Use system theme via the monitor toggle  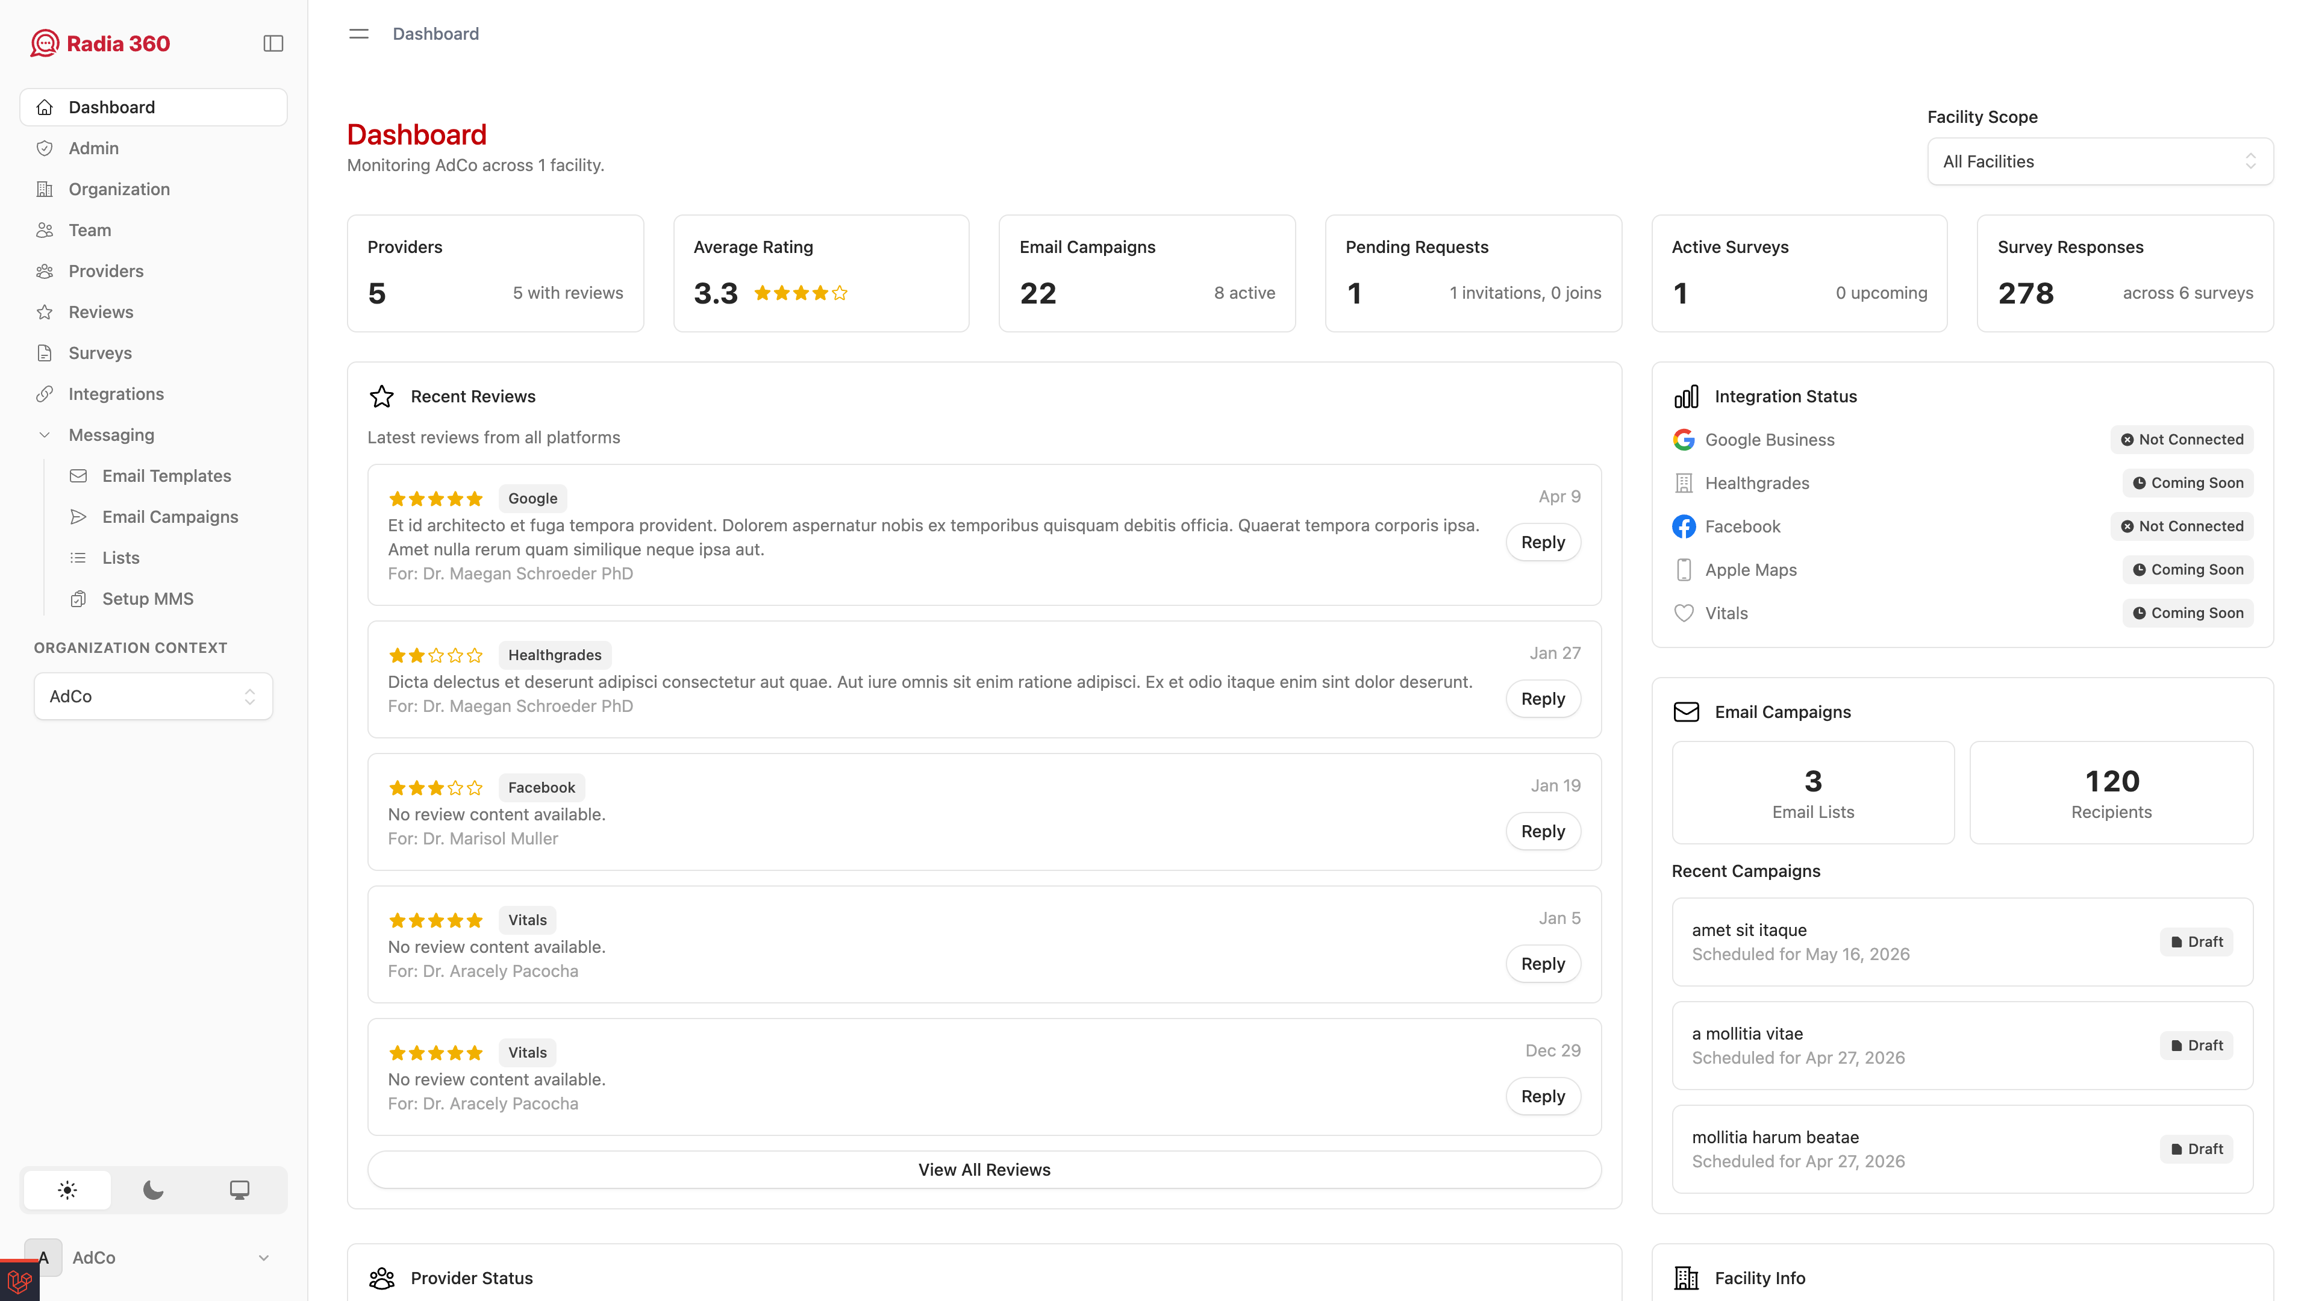(239, 1189)
